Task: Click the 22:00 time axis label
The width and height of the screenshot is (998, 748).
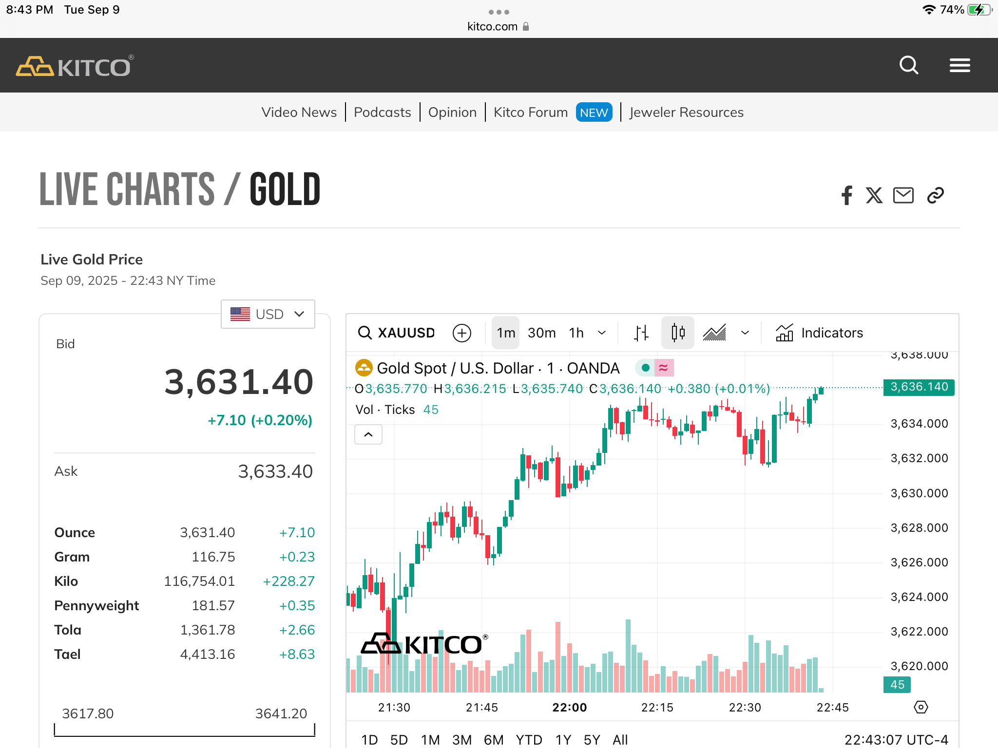Action: (569, 707)
